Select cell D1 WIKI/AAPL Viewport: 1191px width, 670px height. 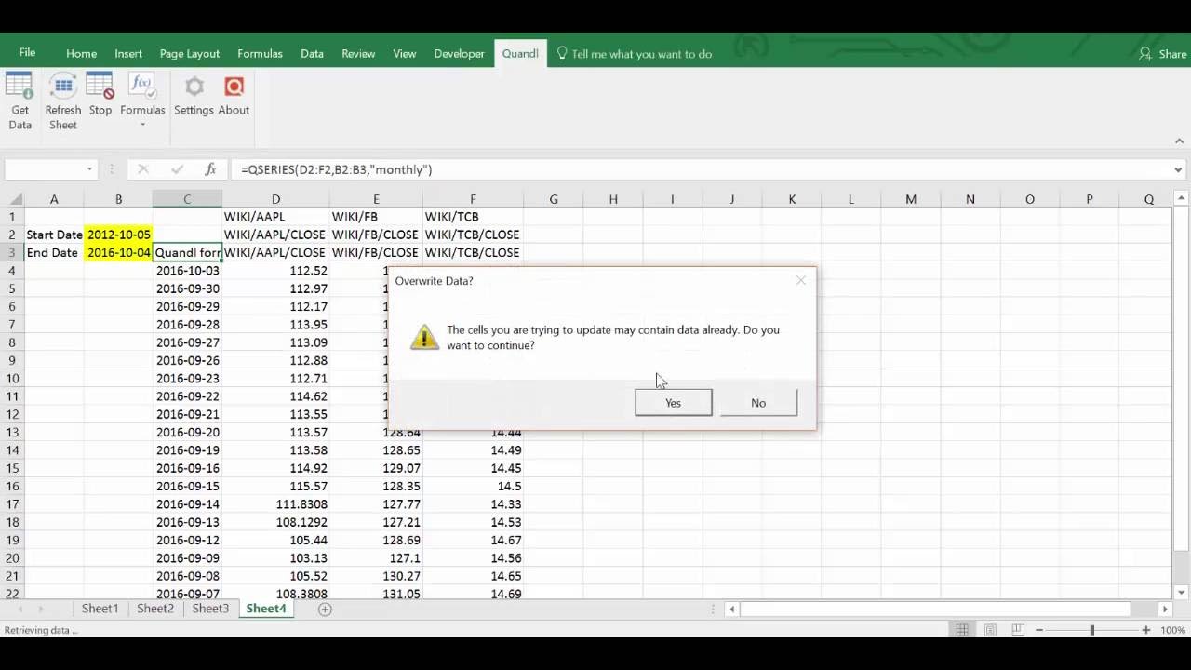[275, 217]
